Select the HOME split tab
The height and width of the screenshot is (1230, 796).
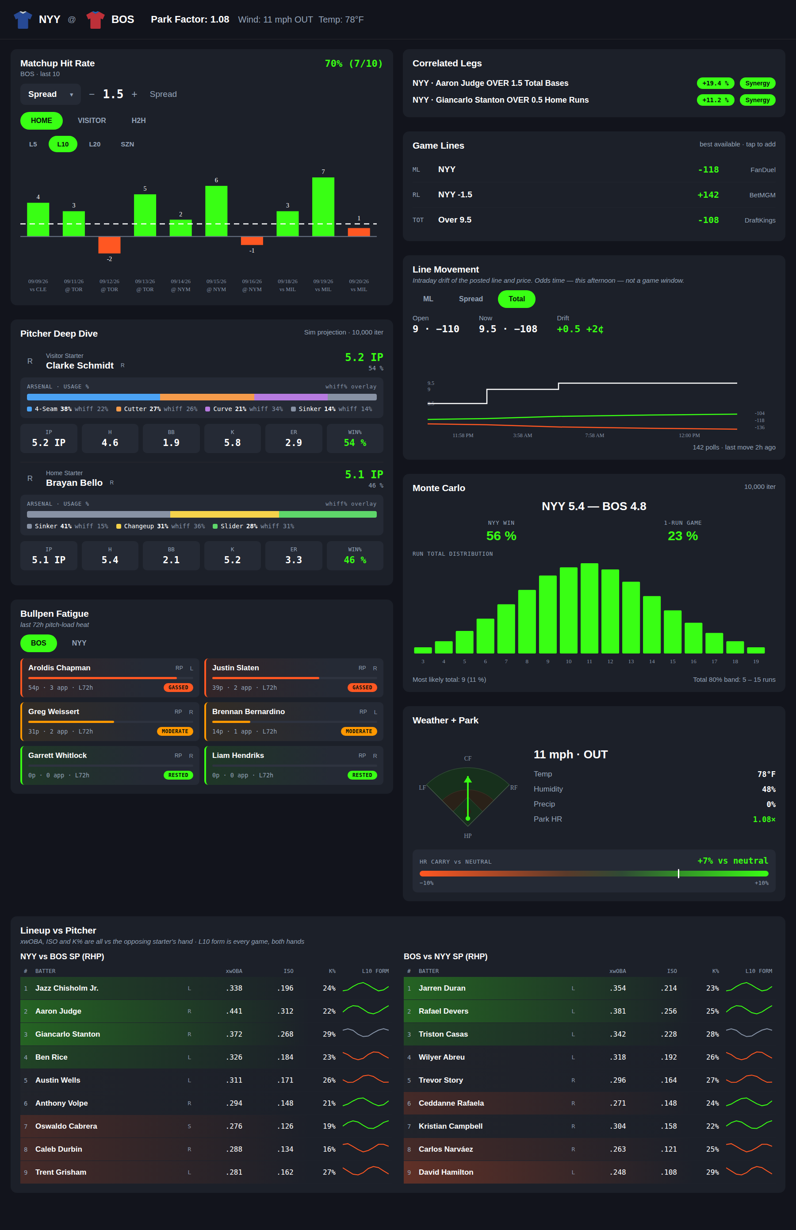click(41, 120)
